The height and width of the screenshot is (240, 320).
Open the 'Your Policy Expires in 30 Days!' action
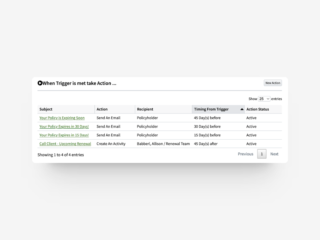(x=64, y=127)
